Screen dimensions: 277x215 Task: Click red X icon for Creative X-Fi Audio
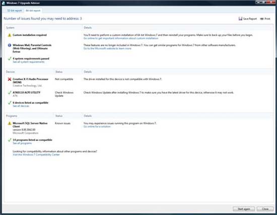click(x=10, y=79)
